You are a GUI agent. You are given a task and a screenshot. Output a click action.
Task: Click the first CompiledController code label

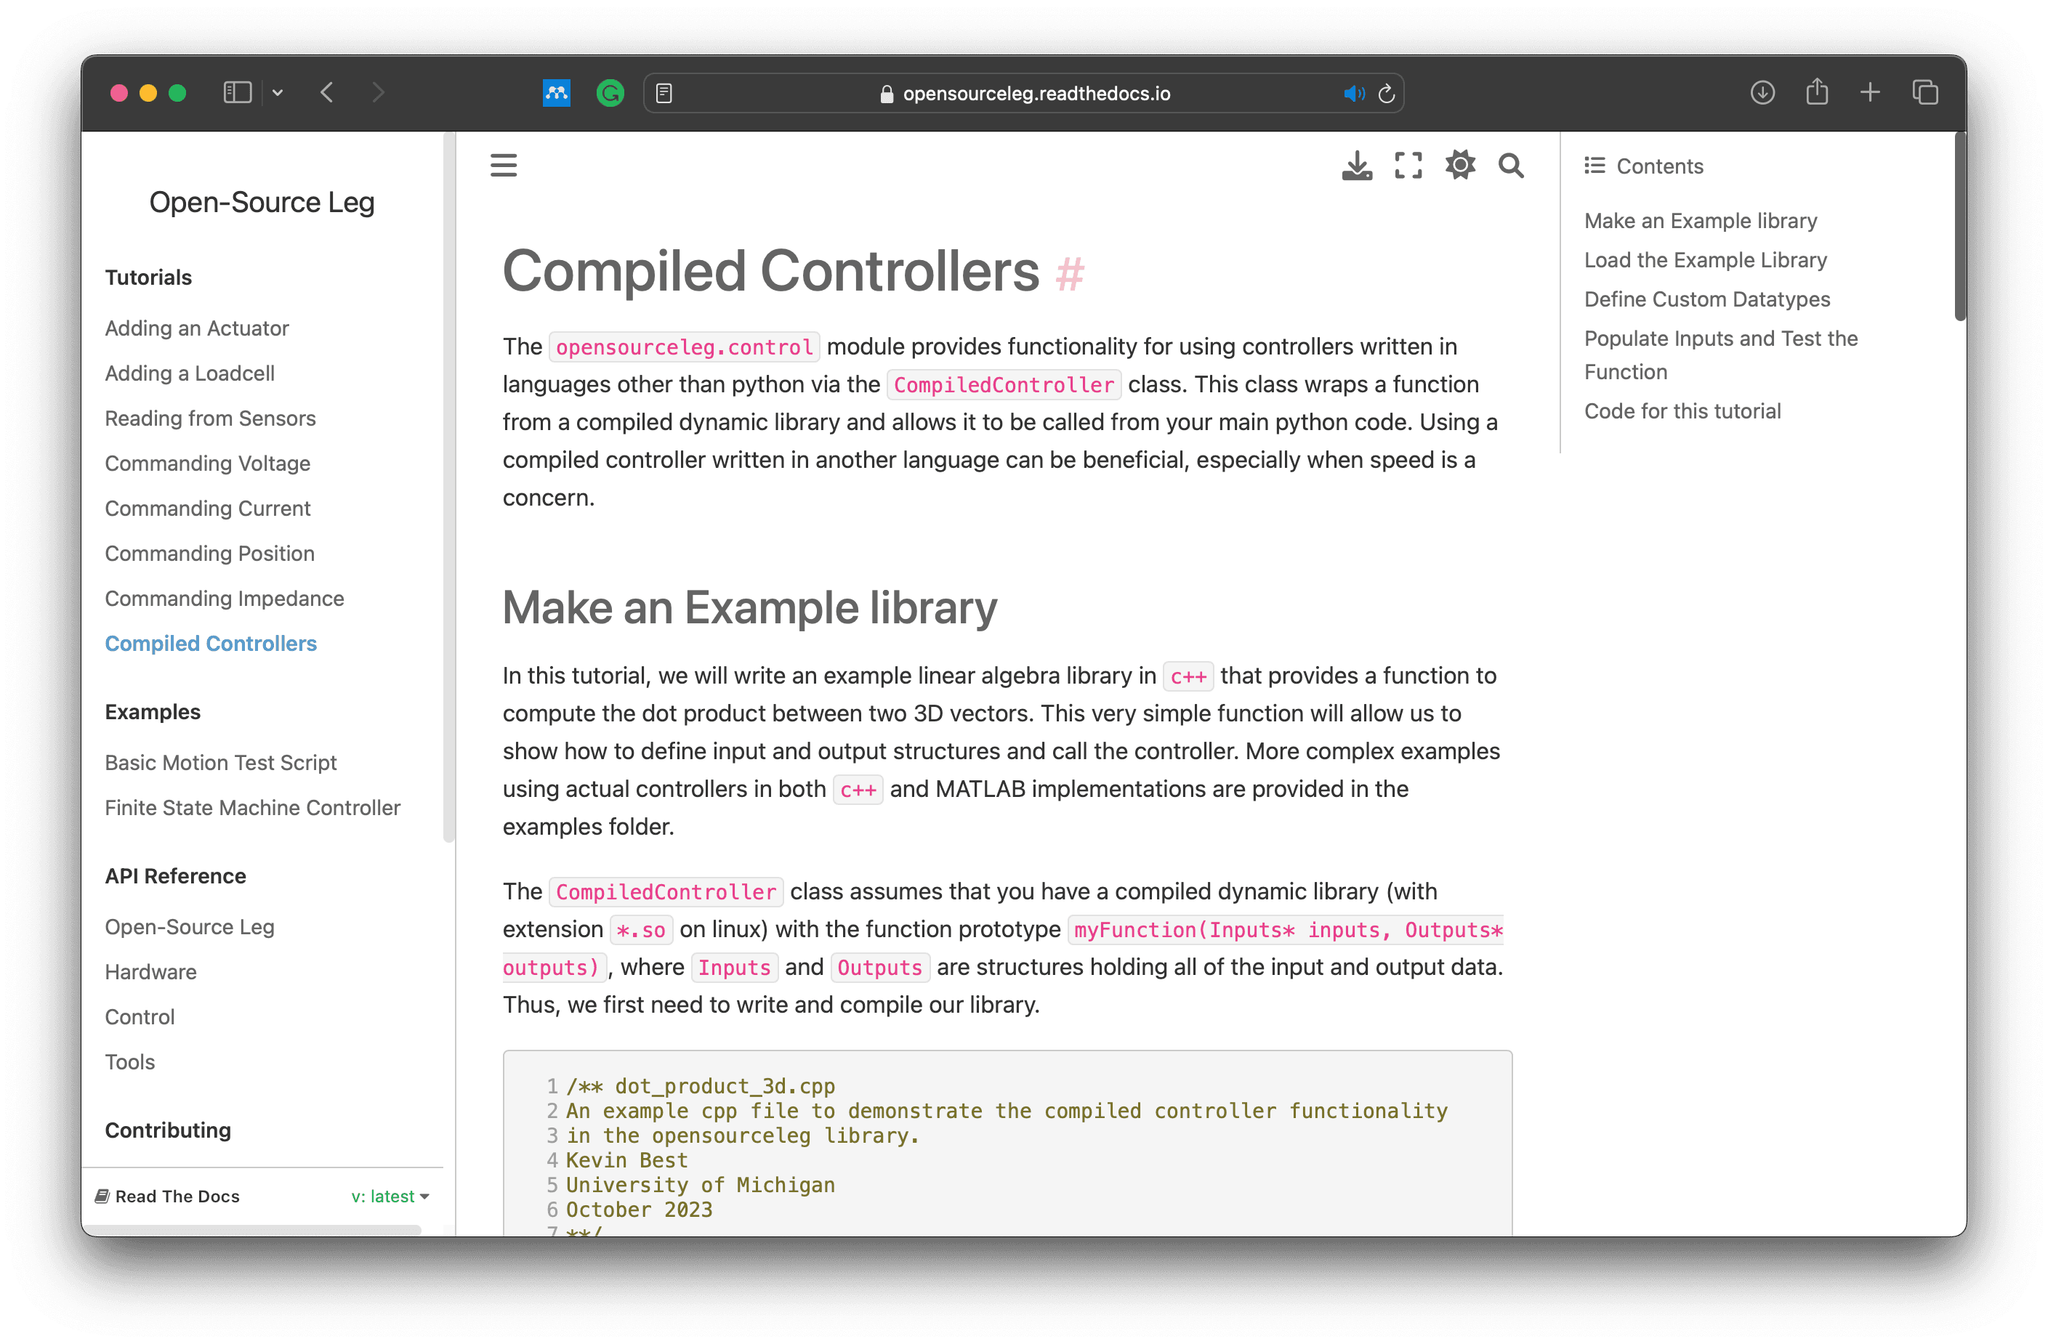1004,384
